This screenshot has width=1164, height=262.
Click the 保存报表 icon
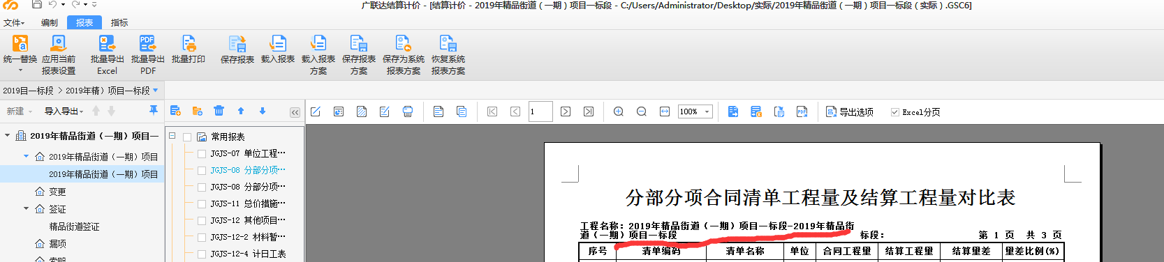(237, 44)
